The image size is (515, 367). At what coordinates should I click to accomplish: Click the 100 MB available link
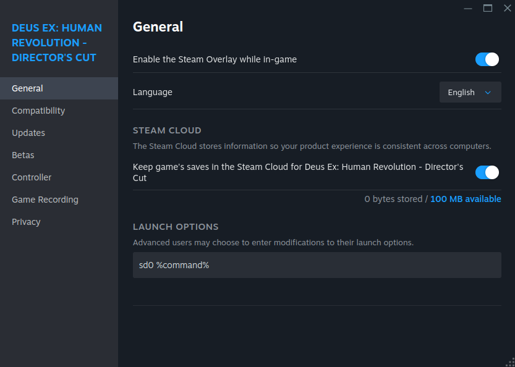(466, 199)
